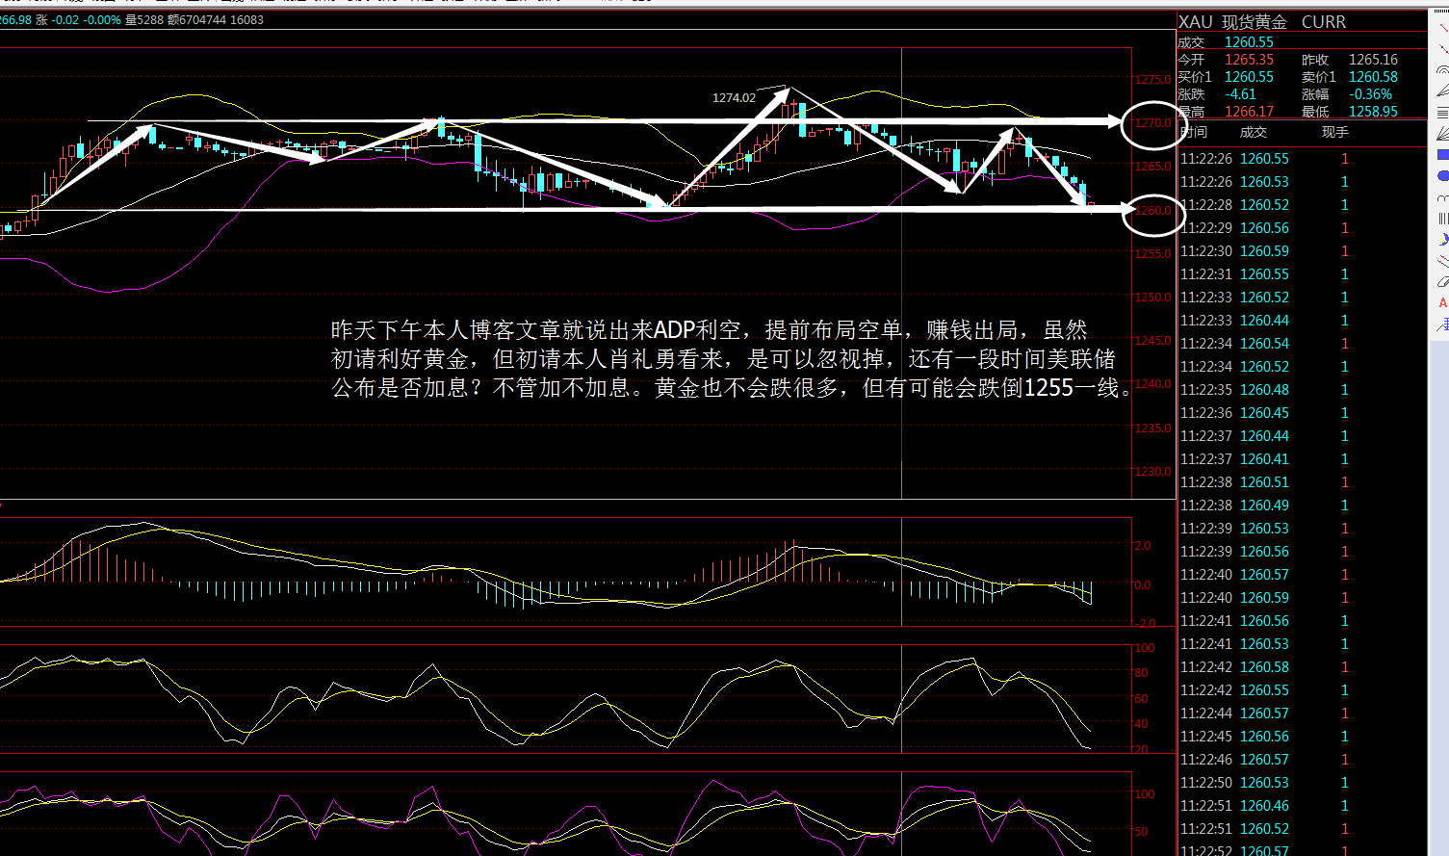Select the periodic arcs drawing tool
1449x856 pixels.
click(x=1442, y=197)
